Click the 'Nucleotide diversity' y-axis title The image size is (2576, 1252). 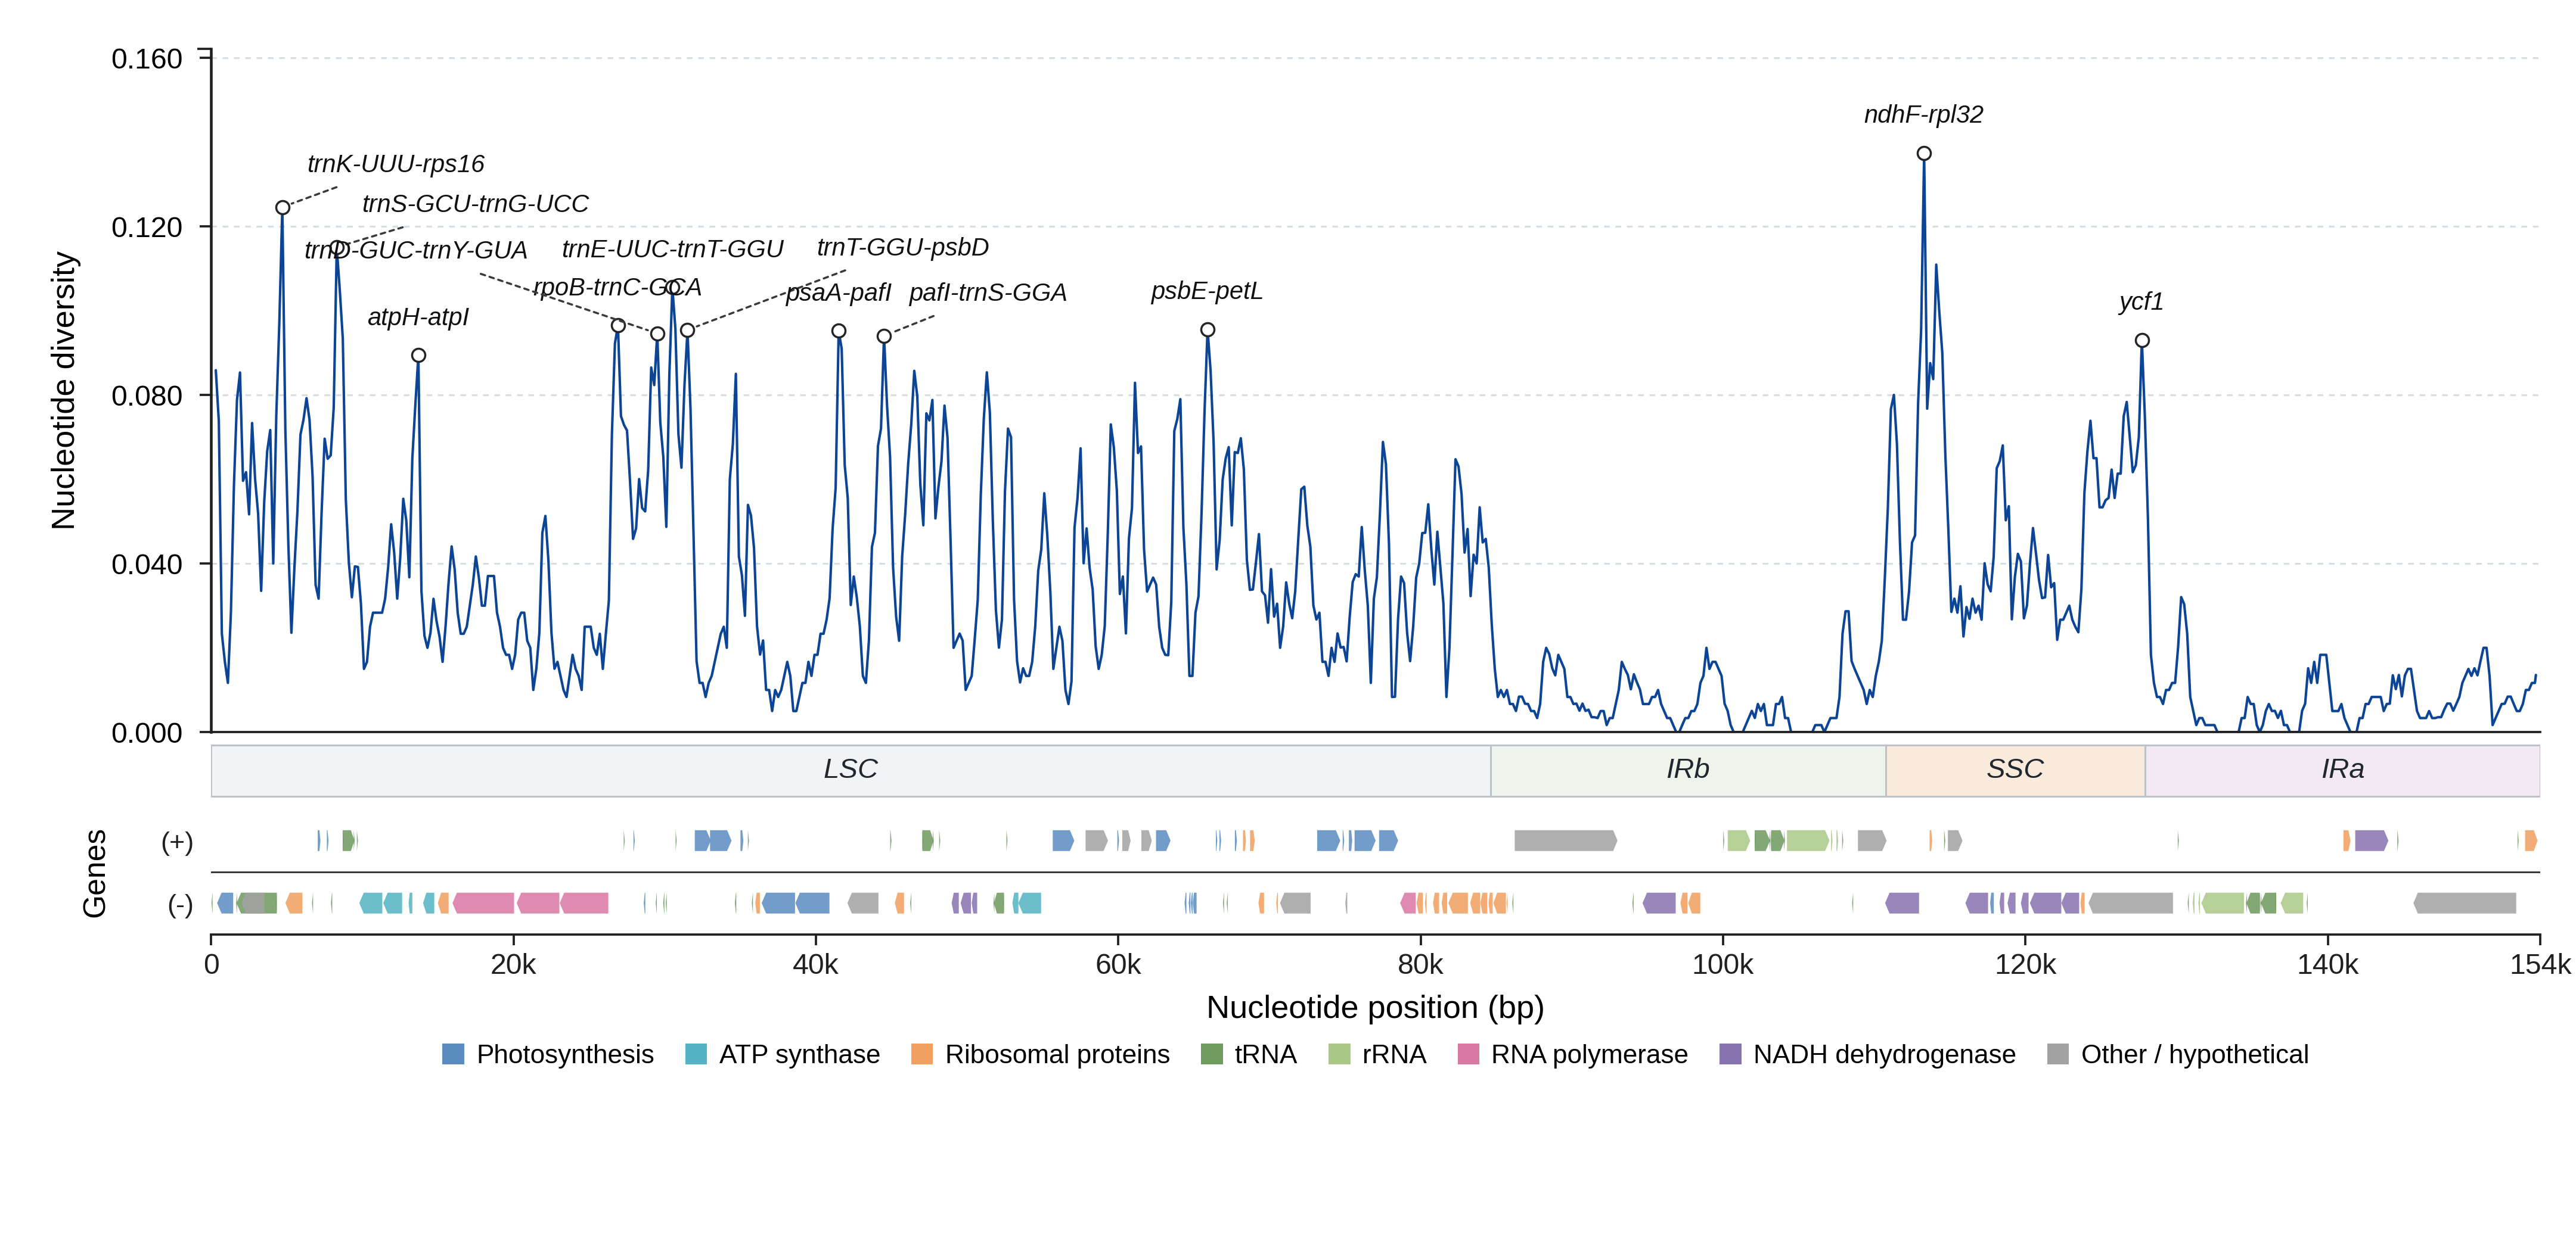[x=63, y=391]
